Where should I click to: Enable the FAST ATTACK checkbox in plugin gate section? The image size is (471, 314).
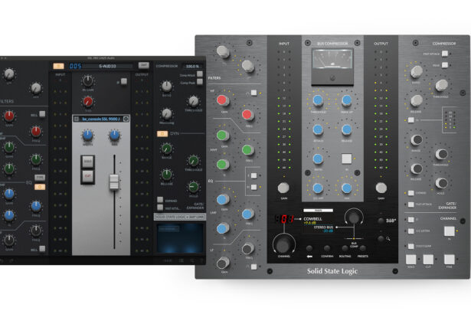160,207
